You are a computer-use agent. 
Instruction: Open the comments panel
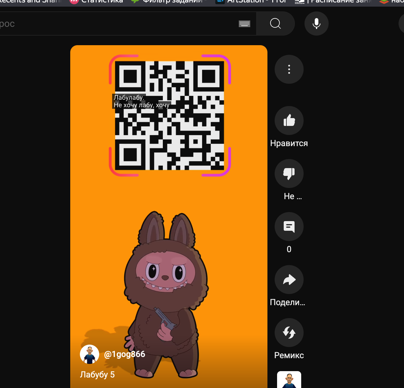[x=289, y=227]
